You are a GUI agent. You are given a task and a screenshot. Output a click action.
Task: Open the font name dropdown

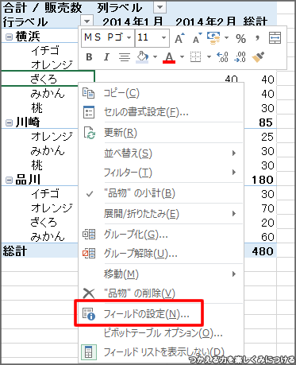(x=129, y=37)
